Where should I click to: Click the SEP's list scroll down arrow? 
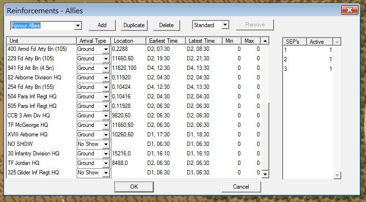[x=337, y=175]
